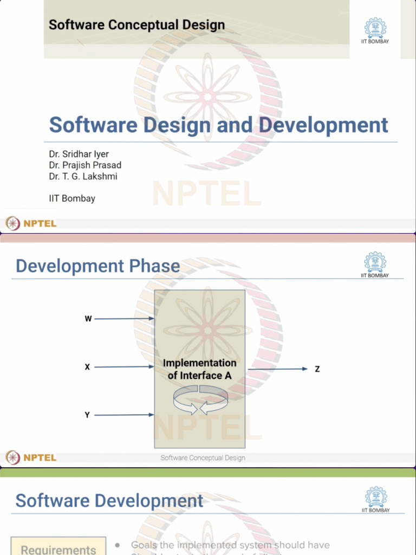Click the name 'Dr. Prajish Prasad'
The image size is (416, 555).
85,165
